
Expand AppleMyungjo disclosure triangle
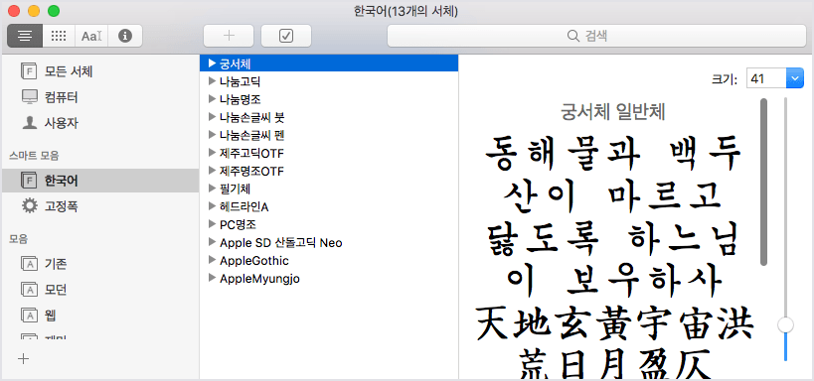click(212, 278)
